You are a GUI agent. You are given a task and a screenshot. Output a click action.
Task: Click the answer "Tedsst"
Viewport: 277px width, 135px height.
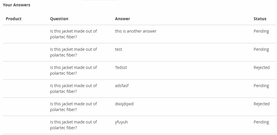point(121,67)
